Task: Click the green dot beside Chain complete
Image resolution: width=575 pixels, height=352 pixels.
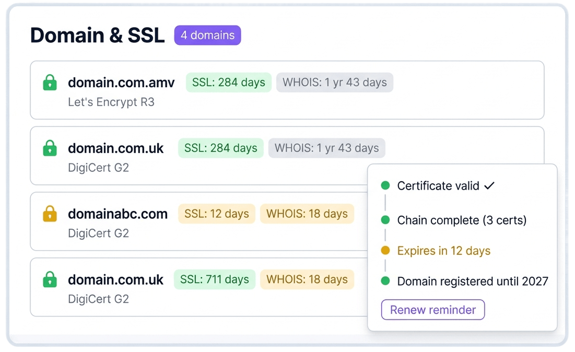Action: coord(385,220)
